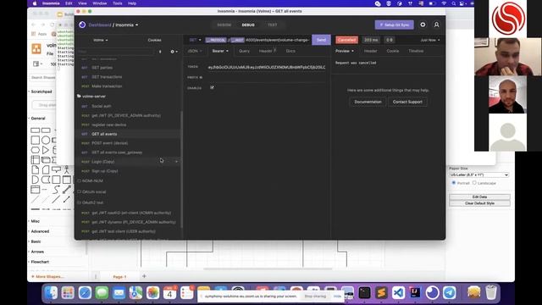The image size is (542, 305).
Task: Open the response Cookie tab
Action: pos(393,51)
